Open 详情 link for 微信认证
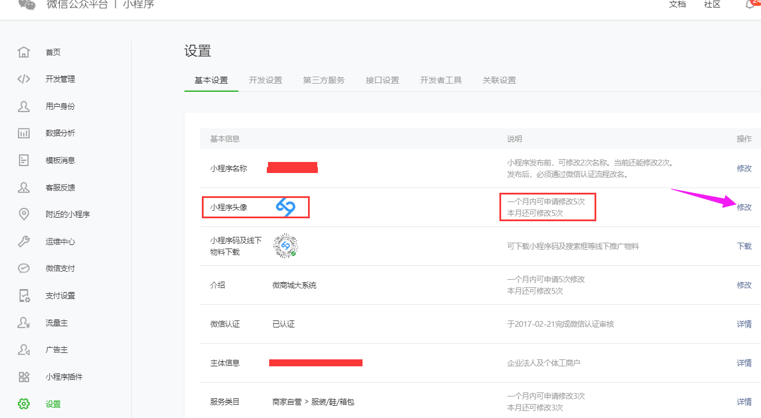 click(x=744, y=324)
